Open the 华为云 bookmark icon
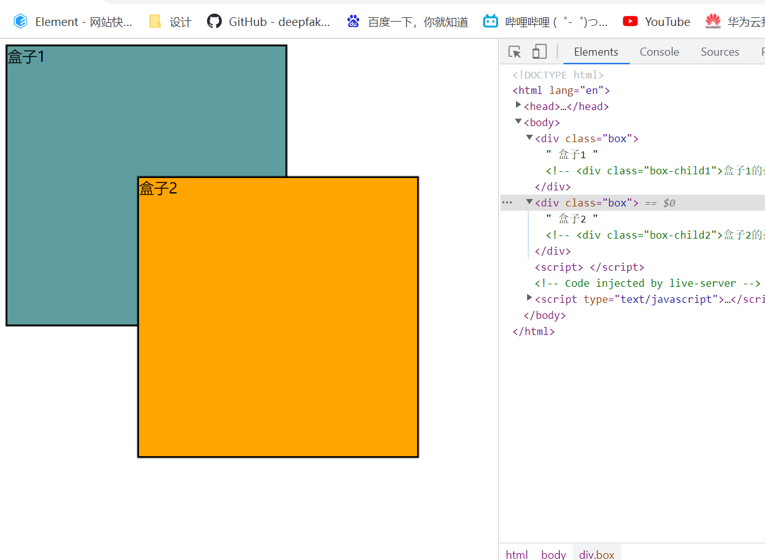Screen dimensions: 765x560 tap(713, 22)
